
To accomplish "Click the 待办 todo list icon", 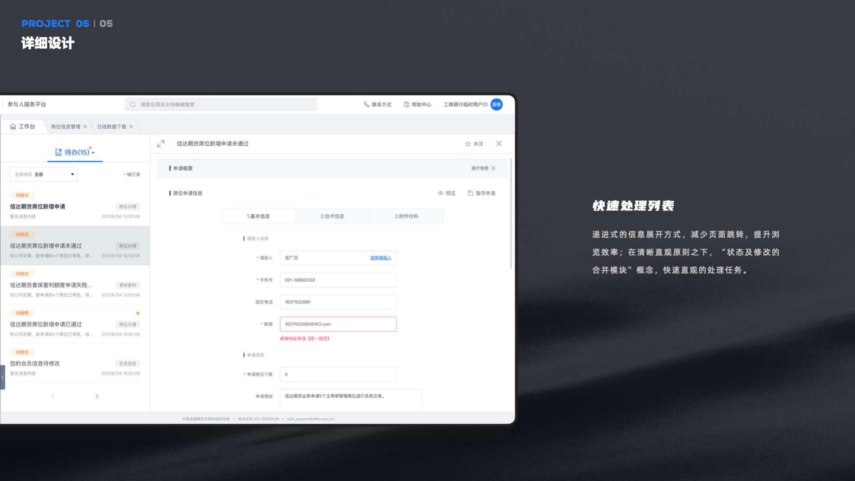I will [x=58, y=152].
